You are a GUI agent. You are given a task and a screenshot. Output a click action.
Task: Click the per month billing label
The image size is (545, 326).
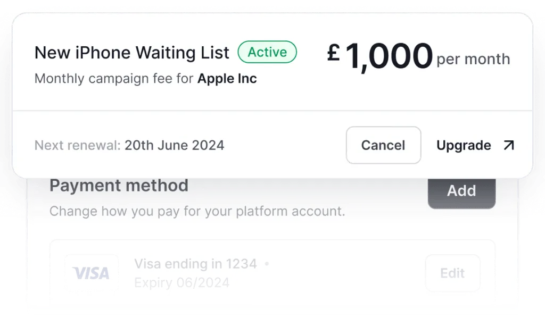click(473, 59)
